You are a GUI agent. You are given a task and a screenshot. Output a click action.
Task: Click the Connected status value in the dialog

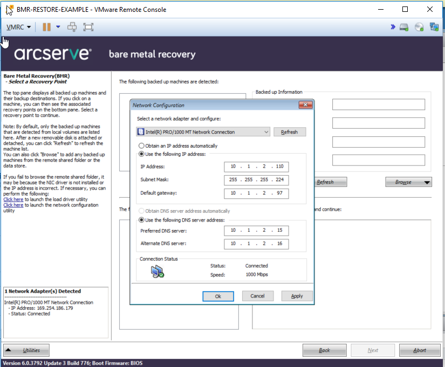pyautogui.click(x=257, y=266)
